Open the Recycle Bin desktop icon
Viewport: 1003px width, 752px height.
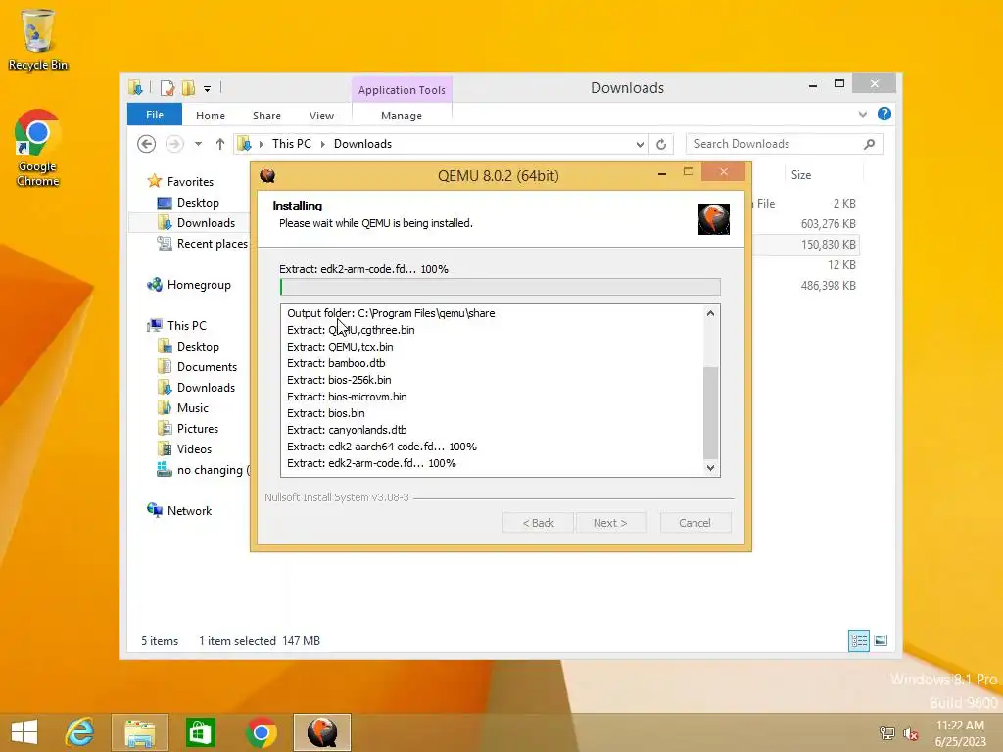(x=38, y=39)
